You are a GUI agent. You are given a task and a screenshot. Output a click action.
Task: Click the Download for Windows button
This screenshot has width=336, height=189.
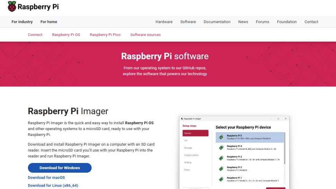click(x=60, y=168)
